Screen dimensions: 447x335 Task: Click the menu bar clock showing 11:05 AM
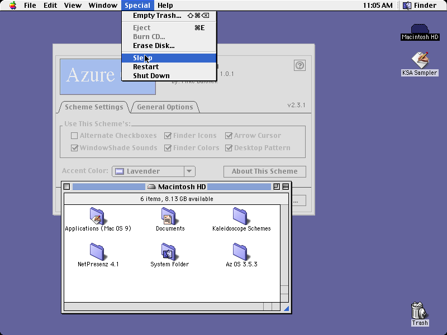pyautogui.click(x=378, y=6)
